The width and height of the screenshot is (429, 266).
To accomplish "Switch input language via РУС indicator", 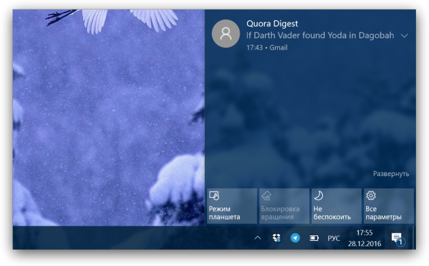I will coord(334,238).
